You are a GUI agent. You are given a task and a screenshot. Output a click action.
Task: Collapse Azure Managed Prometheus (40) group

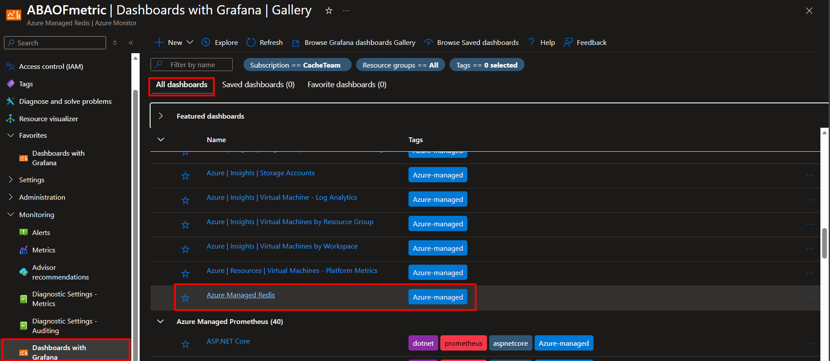pyautogui.click(x=161, y=321)
